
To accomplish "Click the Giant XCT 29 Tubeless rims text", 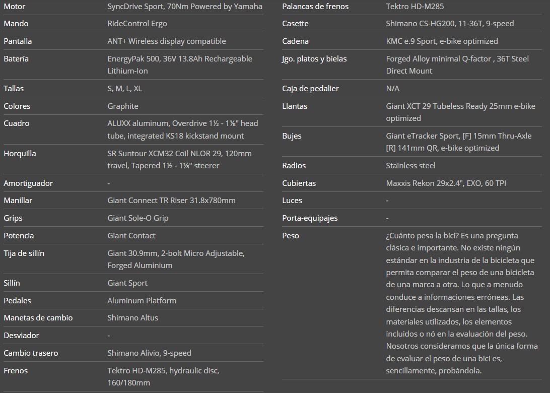I will point(460,112).
